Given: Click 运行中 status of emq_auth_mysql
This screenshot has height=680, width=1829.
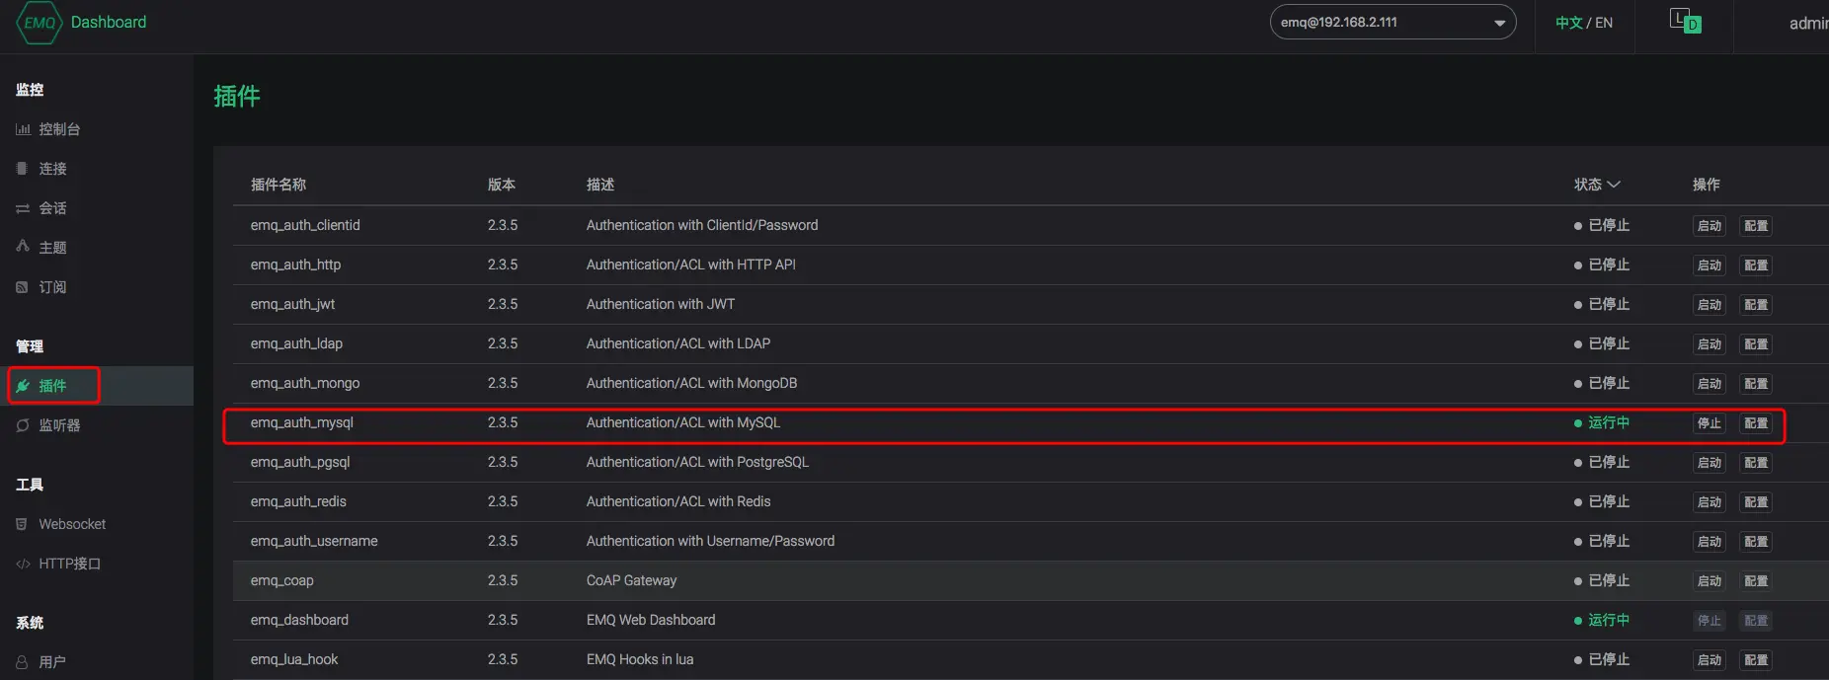Looking at the screenshot, I should (1602, 422).
